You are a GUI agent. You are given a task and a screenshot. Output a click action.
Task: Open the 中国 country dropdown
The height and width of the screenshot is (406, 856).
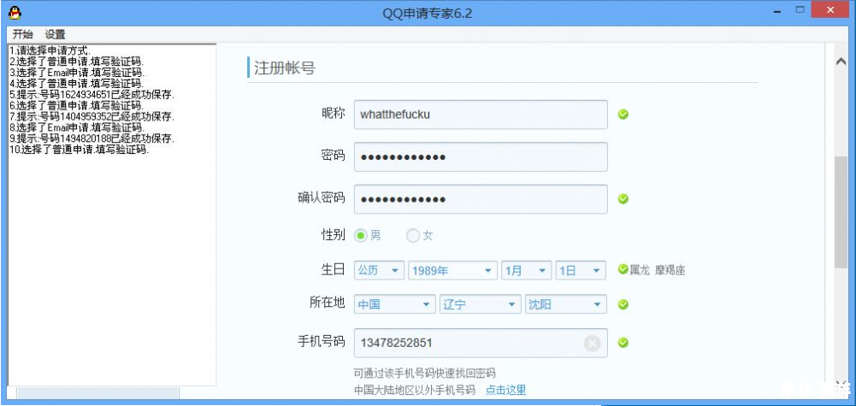(x=395, y=304)
